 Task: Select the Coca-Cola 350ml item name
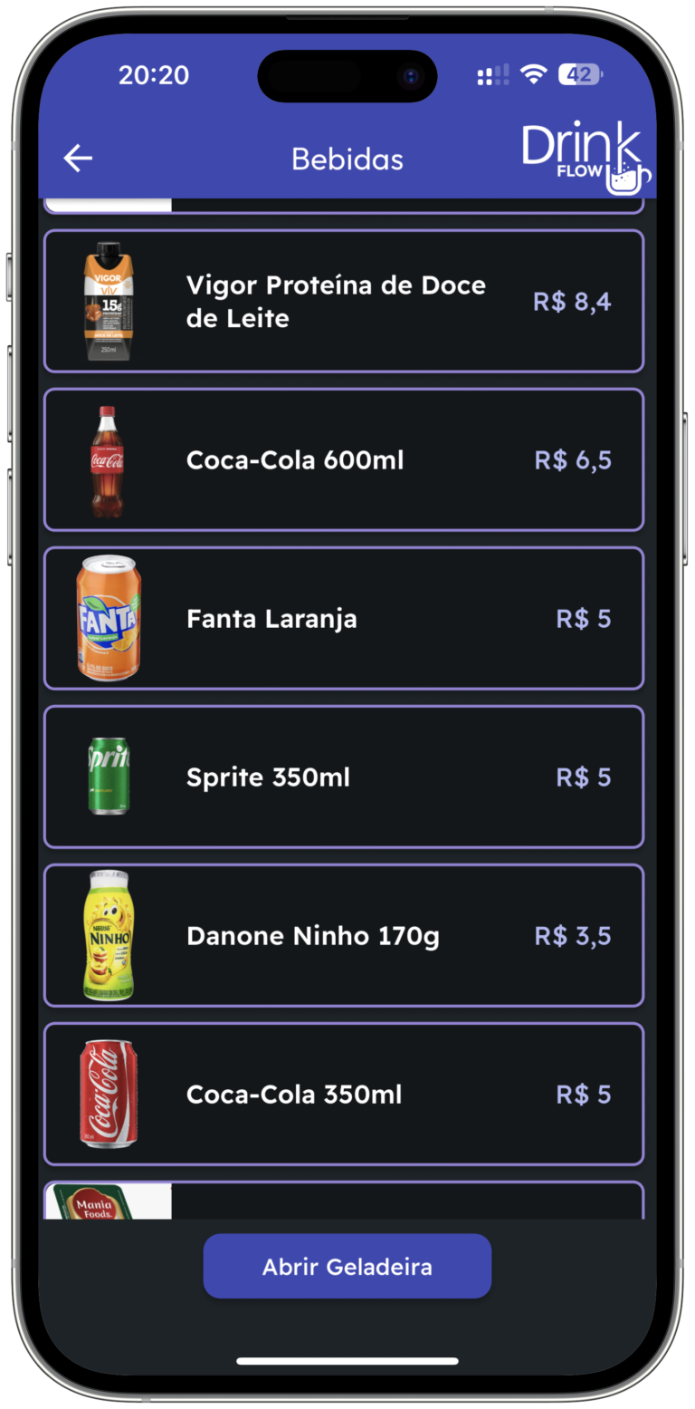point(294,1095)
